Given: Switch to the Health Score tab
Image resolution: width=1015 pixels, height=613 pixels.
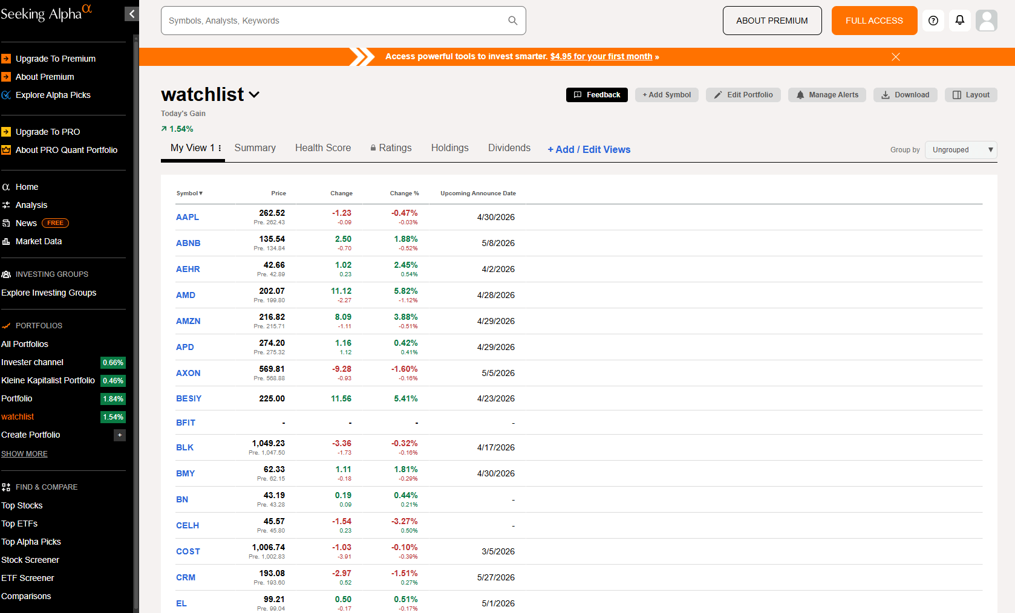Looking at the screenshot, I should point(323,148).
